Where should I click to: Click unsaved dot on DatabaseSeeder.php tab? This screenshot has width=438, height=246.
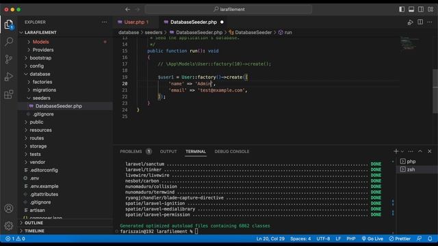tap(222, 22)
